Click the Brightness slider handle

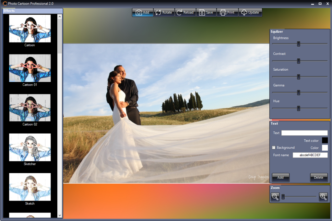[299, 44]
